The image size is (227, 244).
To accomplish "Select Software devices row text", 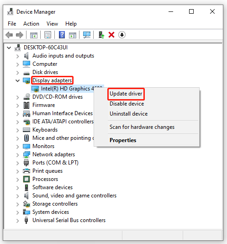I will (53, 187).
